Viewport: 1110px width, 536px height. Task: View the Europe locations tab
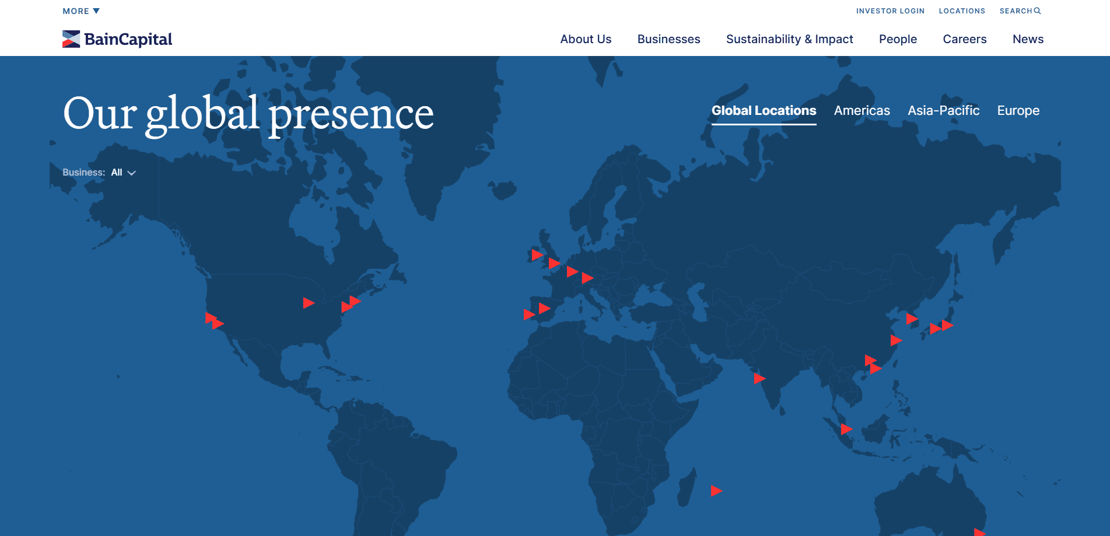(1018, 110)
